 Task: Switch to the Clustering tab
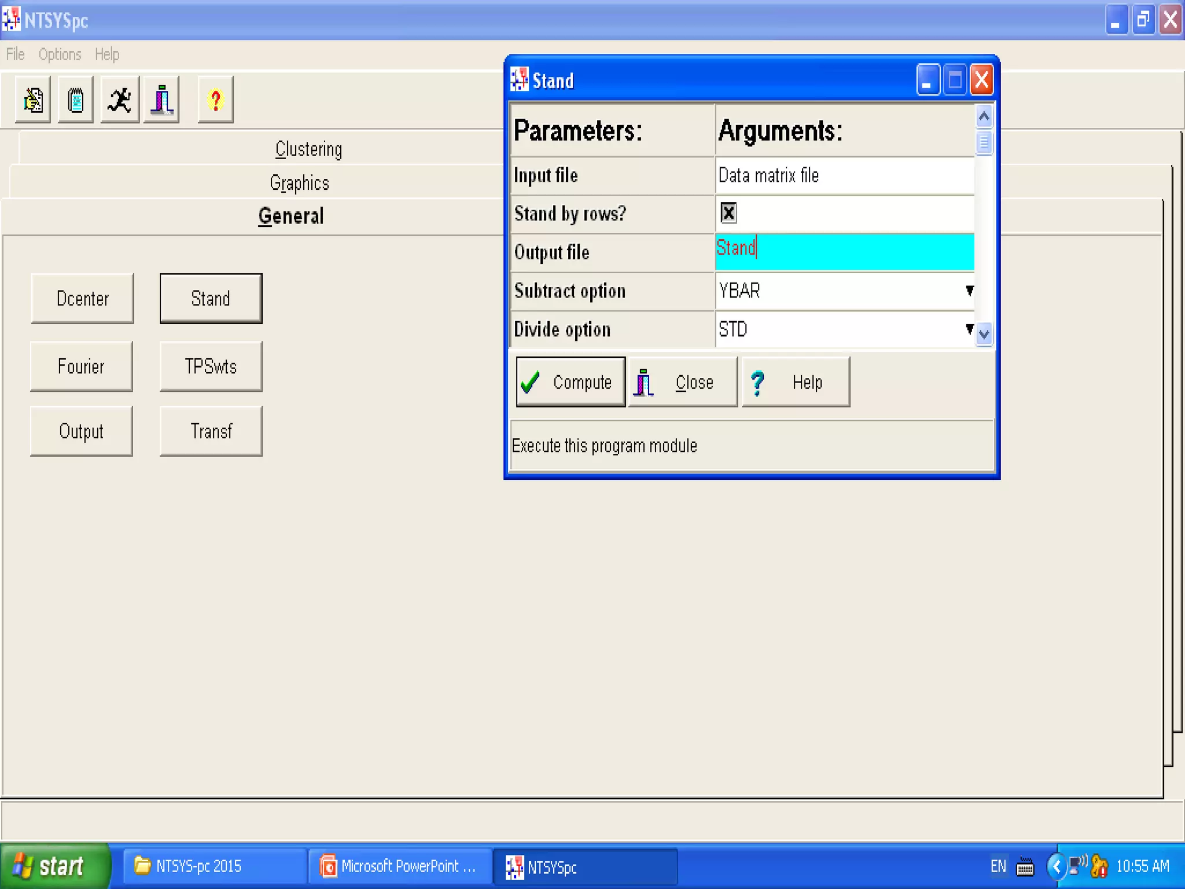click(x=308, y=149)
